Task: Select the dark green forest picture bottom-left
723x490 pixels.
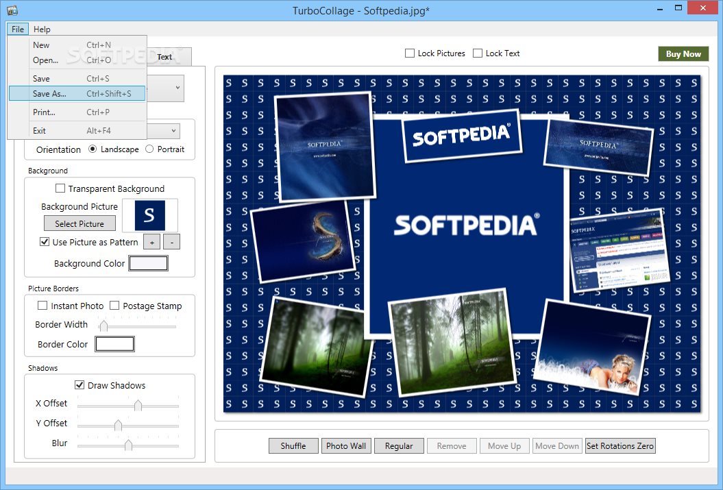Action: [x=316, y=348]
